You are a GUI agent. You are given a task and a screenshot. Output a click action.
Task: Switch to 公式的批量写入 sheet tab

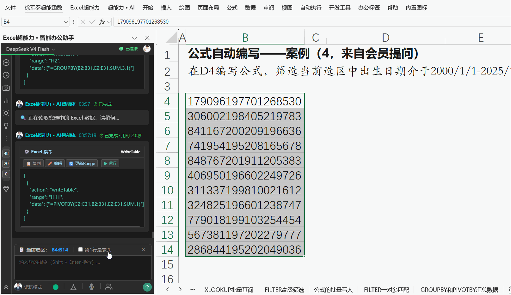click(x=333, y=290)
